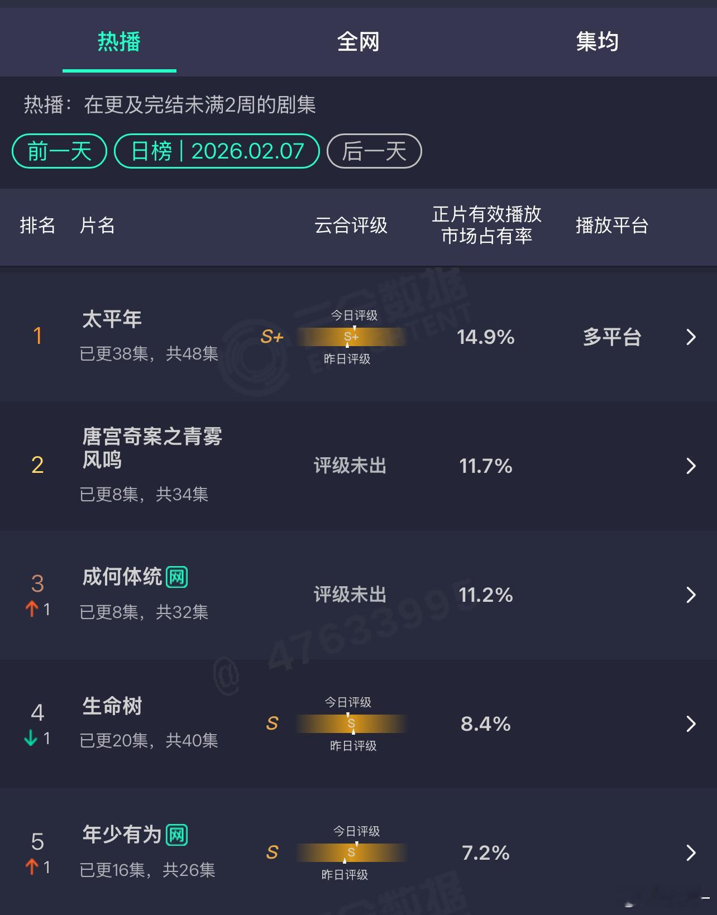
Task: Expand details arrow for 太平年
Action: tap(691, 337)
